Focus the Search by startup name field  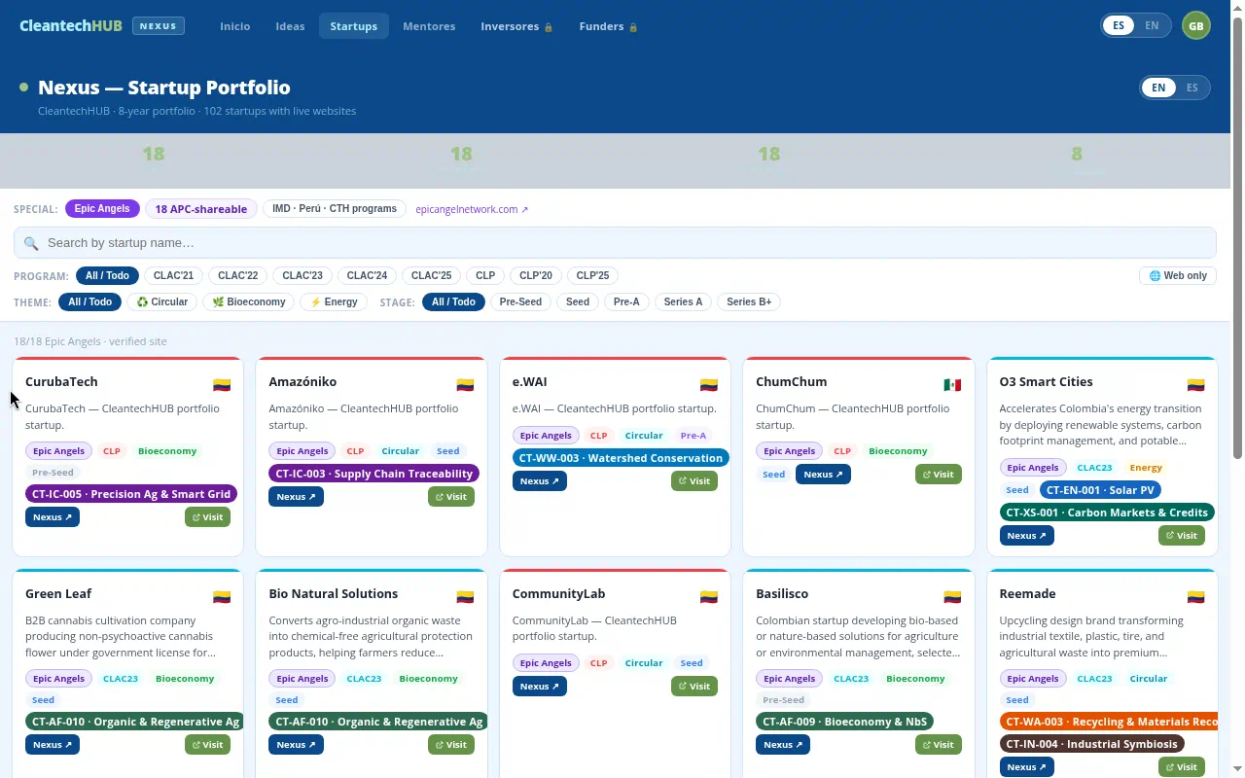pyautogui.click(x=615, y=243)
